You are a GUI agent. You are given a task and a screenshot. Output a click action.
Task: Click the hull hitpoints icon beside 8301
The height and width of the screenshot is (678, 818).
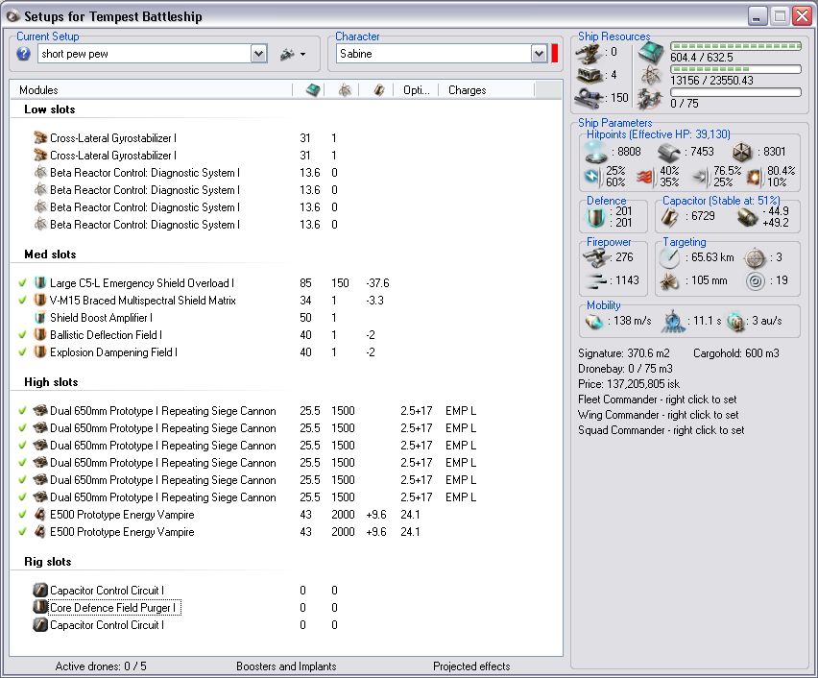point(742,153)
